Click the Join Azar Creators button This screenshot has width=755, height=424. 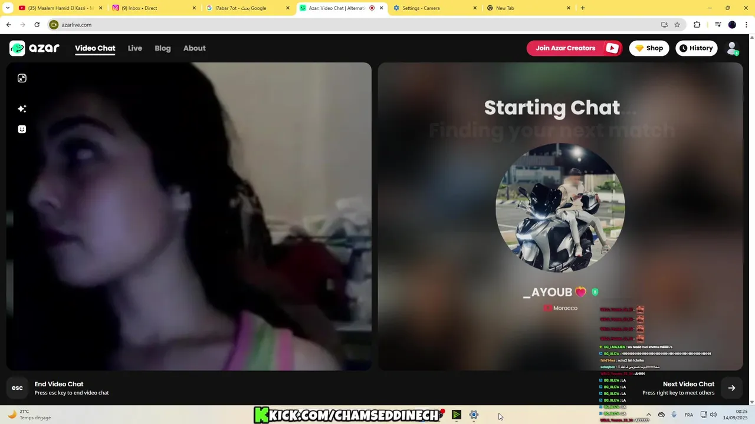pos(574,48)
